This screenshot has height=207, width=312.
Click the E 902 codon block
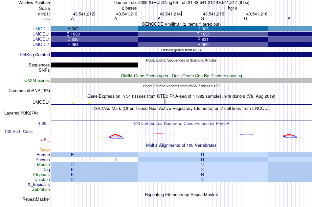[x=95, y=29]
